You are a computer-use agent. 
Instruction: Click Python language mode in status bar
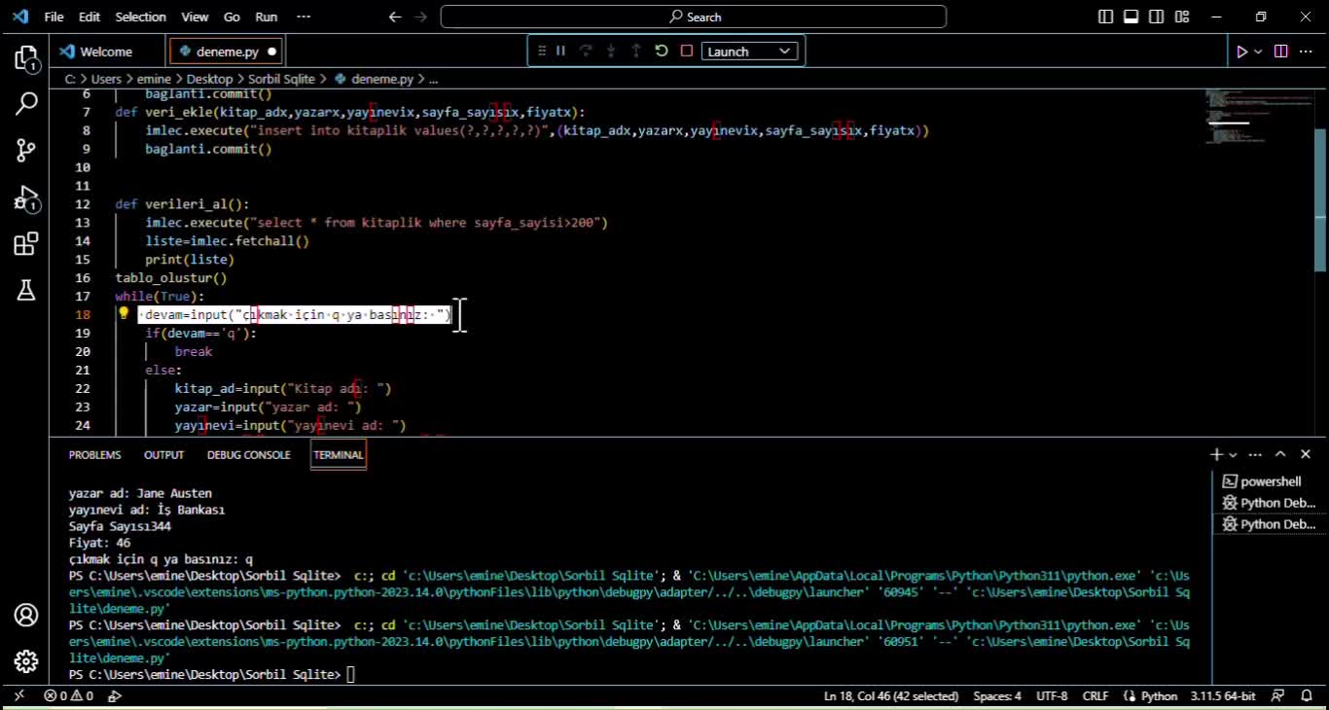(x=1159, y=696)
